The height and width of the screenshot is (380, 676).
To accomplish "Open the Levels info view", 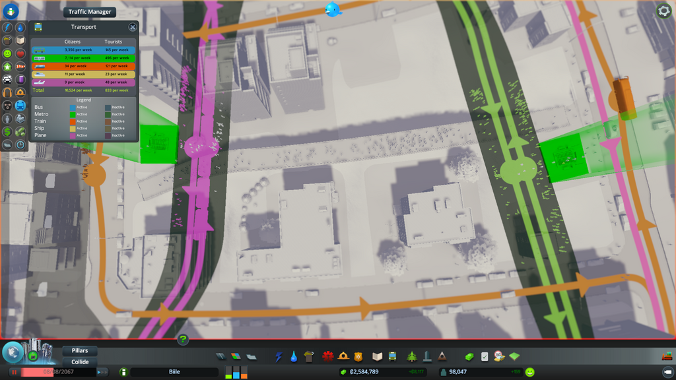I will [x=7, y=67].
